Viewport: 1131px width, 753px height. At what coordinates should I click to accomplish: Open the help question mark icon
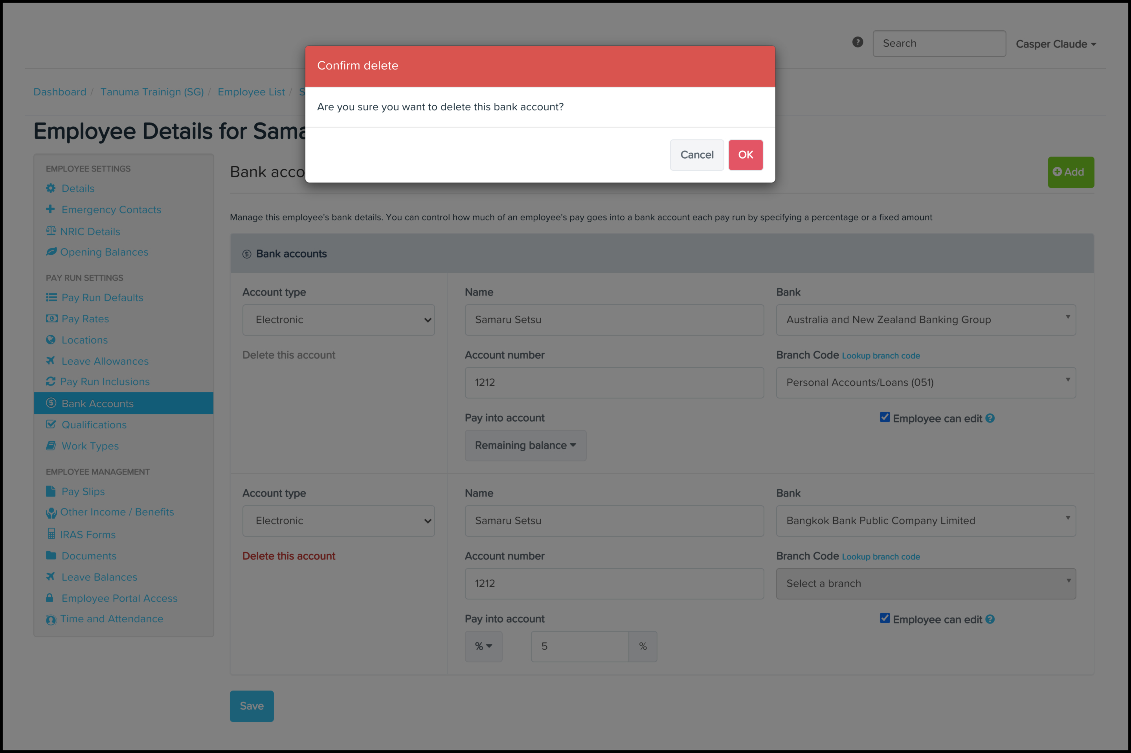(857, 42)
